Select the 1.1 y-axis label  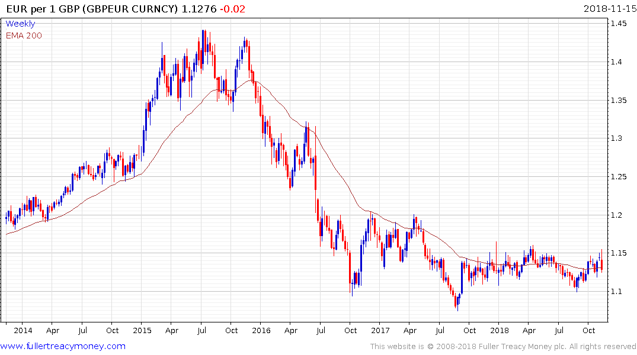(616, 291)
